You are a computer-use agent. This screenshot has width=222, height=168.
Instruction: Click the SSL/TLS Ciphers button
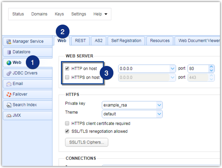point(86,142)
